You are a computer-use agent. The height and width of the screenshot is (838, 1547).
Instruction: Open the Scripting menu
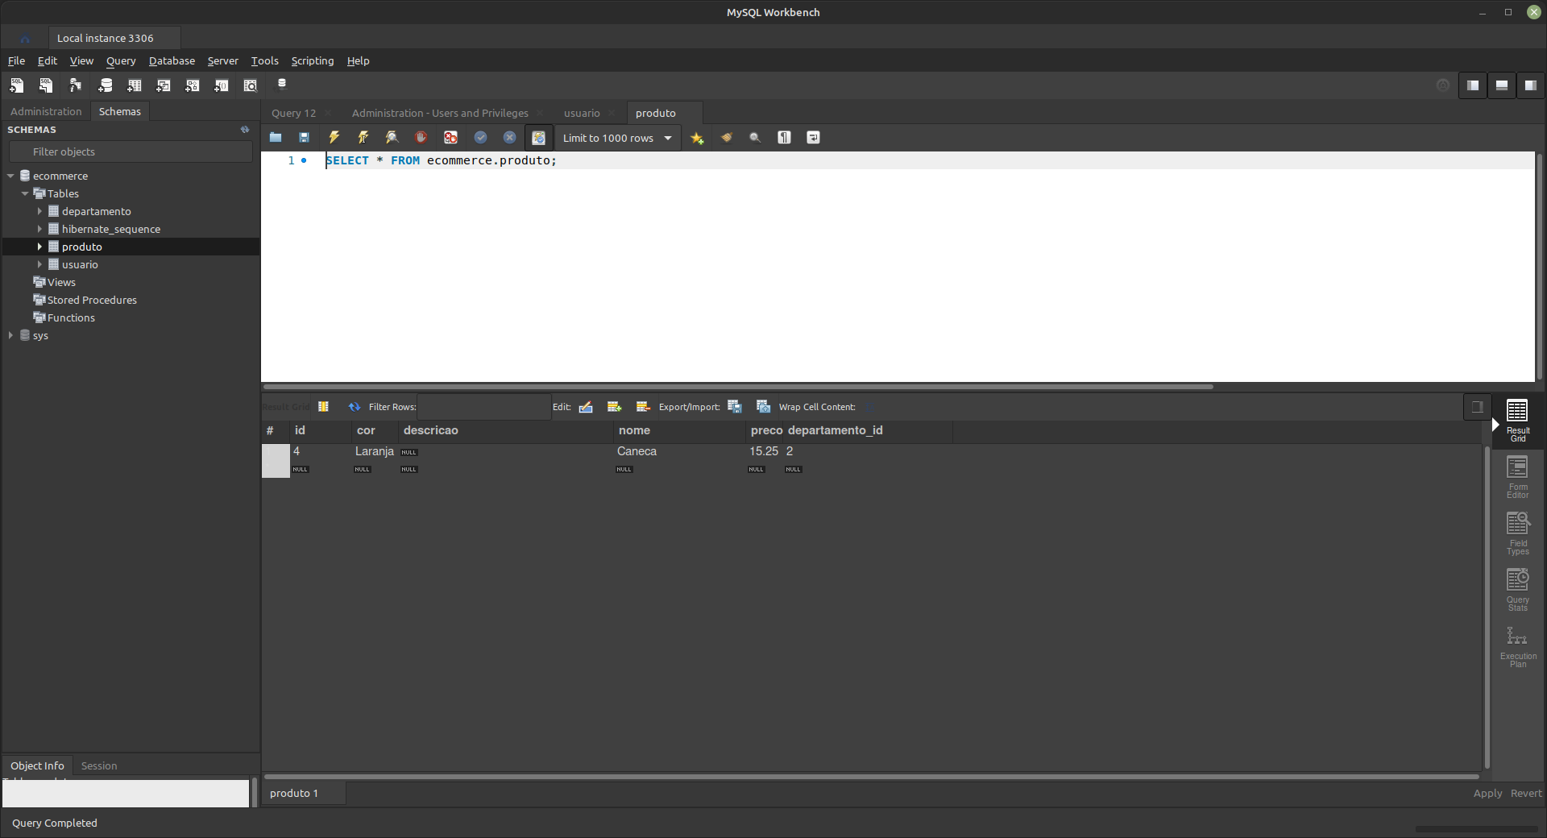(312, 60)
